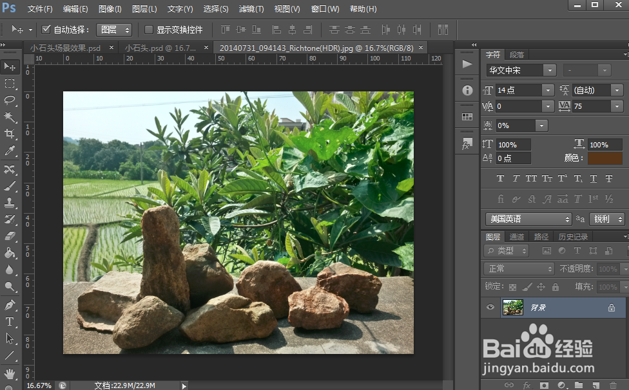Click the zoom level 16.67% field

(39, 385)
